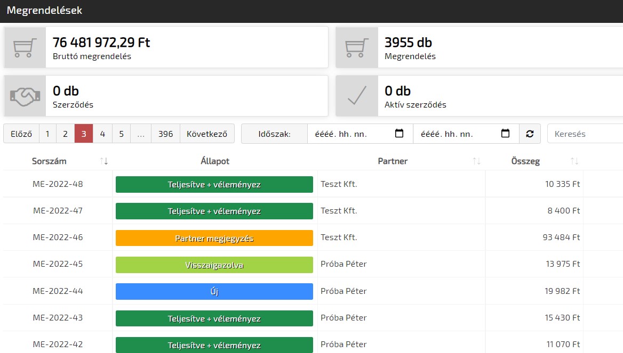Click the handshake icon for Szerződés
623x353 pixels.
[x=25, y=96]
